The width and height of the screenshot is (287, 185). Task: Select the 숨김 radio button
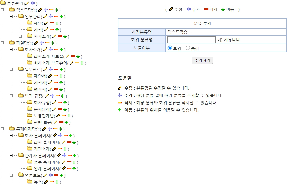188,48
